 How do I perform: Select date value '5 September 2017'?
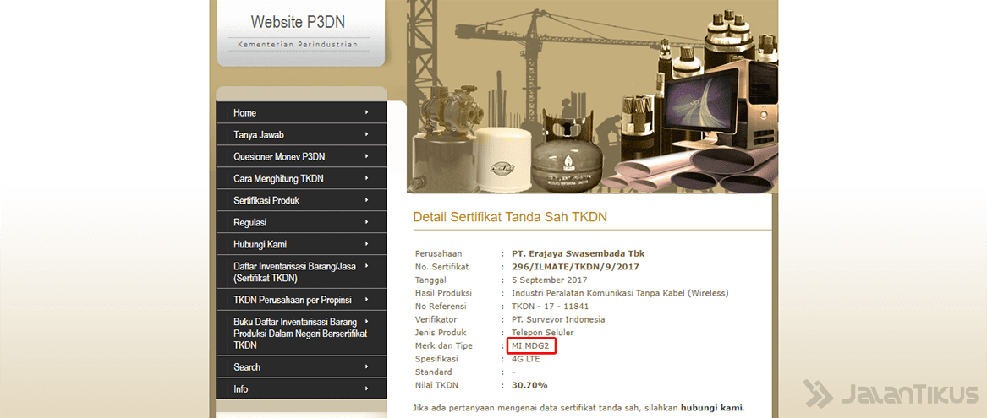click(549, 280)
